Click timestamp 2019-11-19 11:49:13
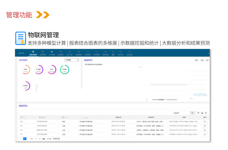Screen dimensions: 228x150 [x=118, y=134]
